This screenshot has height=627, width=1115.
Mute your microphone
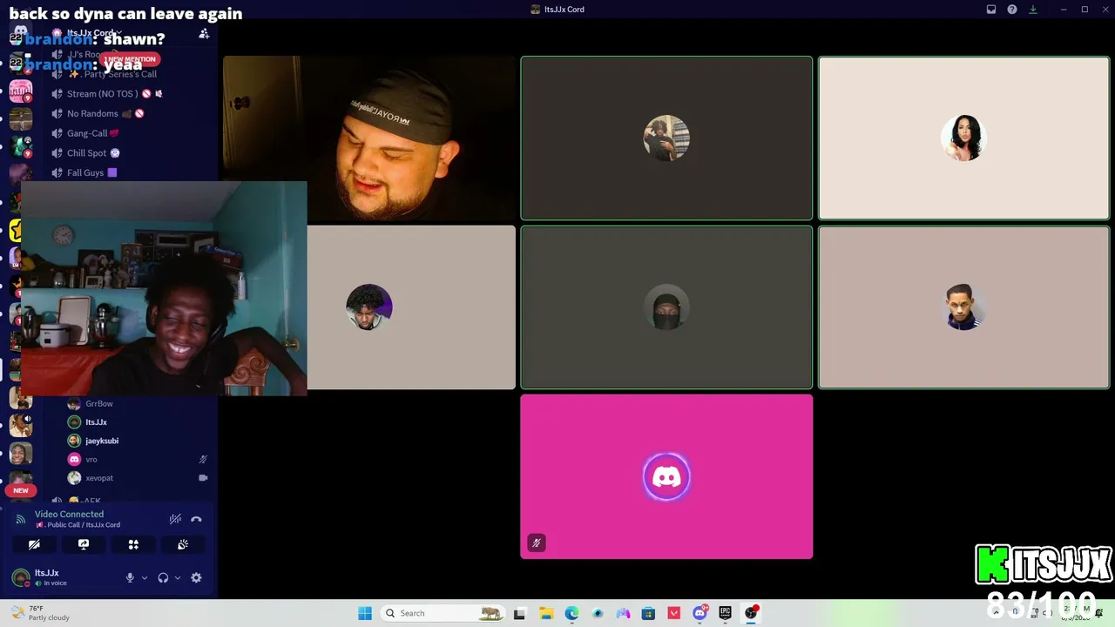tap(130, 577)
